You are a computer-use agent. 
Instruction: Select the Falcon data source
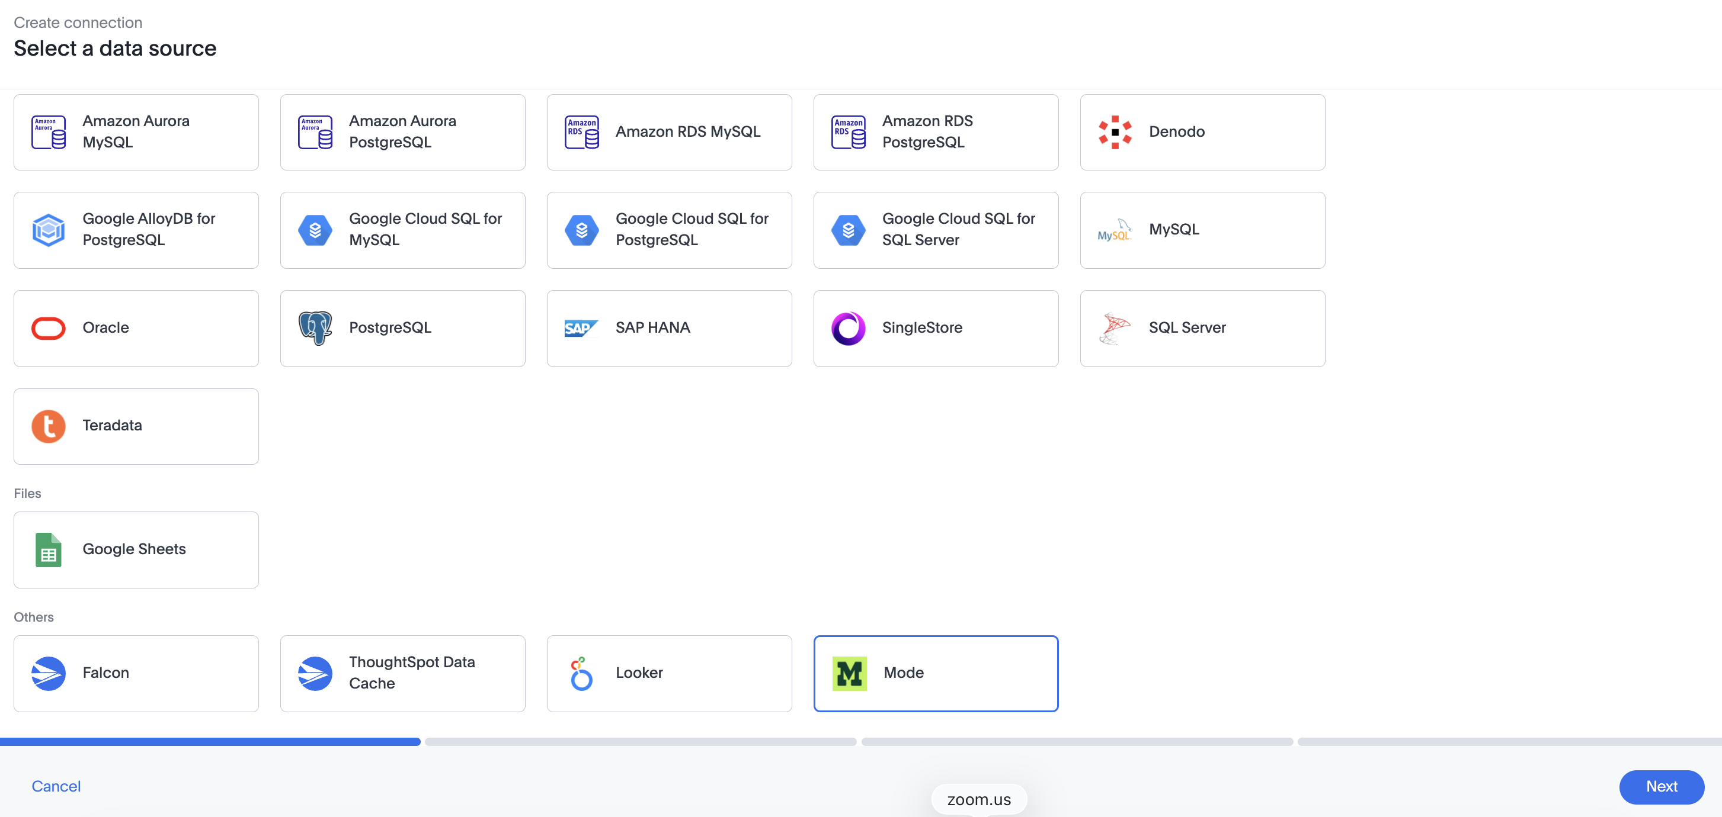136,673
